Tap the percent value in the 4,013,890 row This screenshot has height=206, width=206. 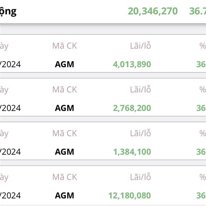click(201, 65)
